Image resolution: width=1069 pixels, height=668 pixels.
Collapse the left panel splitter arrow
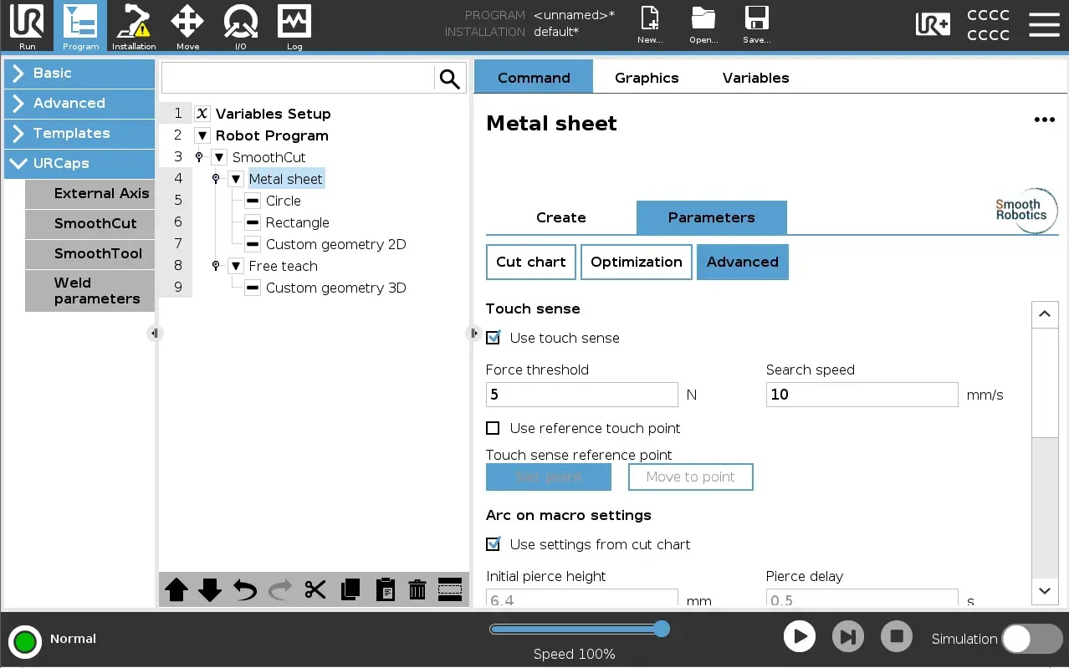[x=155, y=333]
